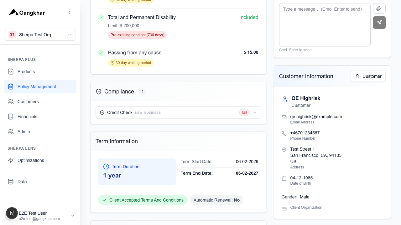Open the Admin section

(x=40, y=132)
